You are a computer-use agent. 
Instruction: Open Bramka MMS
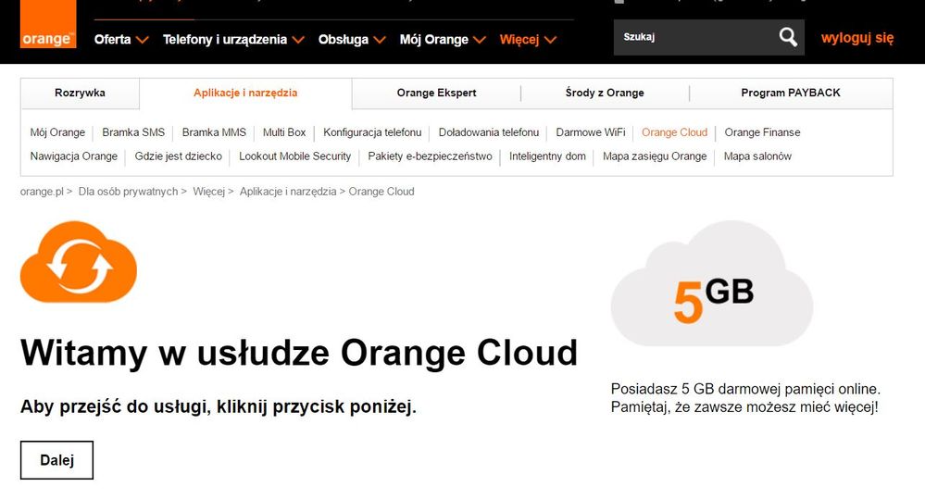(214, 132)
